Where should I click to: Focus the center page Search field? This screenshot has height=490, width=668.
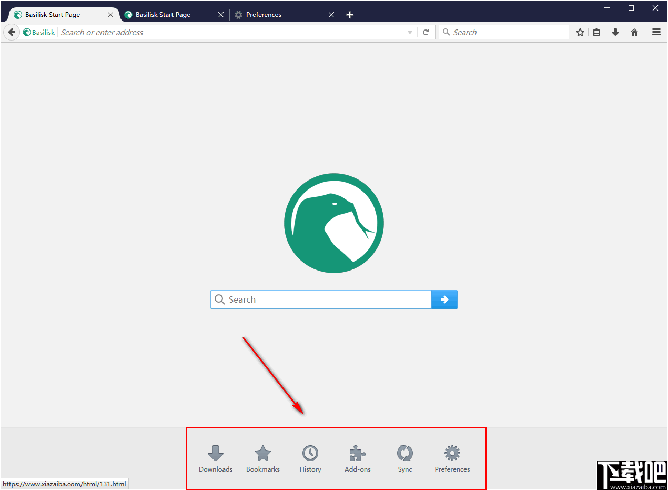321,299
